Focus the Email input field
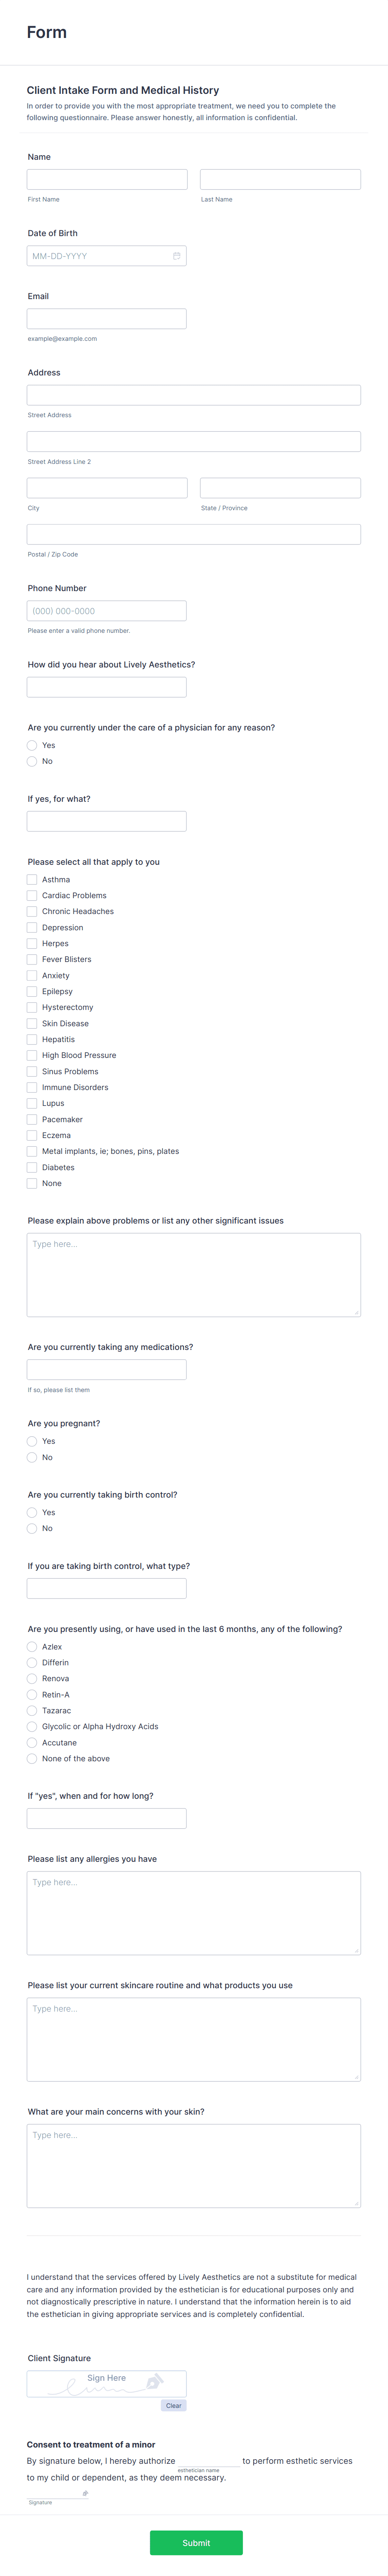The width and height of the screenshot is (388, 2576). (x=107, y=319)
